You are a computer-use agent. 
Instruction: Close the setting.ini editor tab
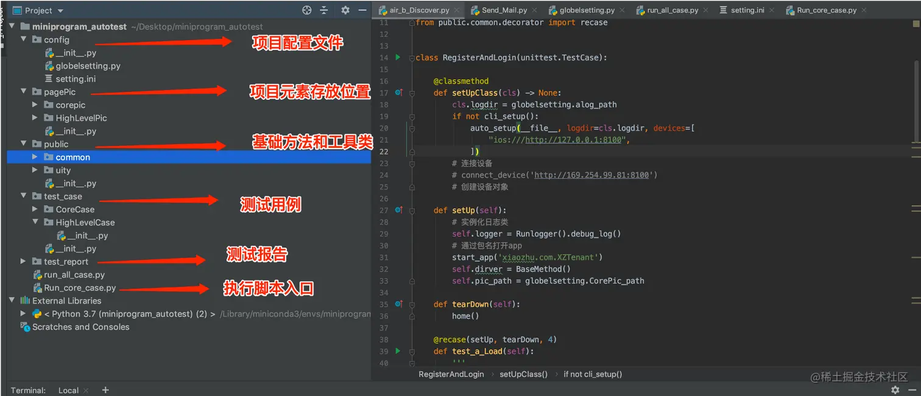pyautogui.click(x=771, y=10)
